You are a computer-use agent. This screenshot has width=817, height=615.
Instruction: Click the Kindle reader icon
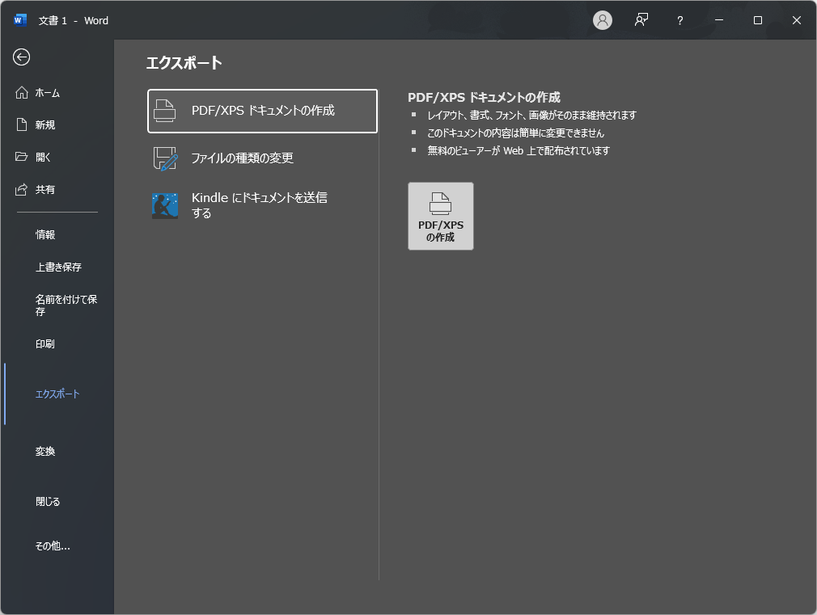pos(165,206)
